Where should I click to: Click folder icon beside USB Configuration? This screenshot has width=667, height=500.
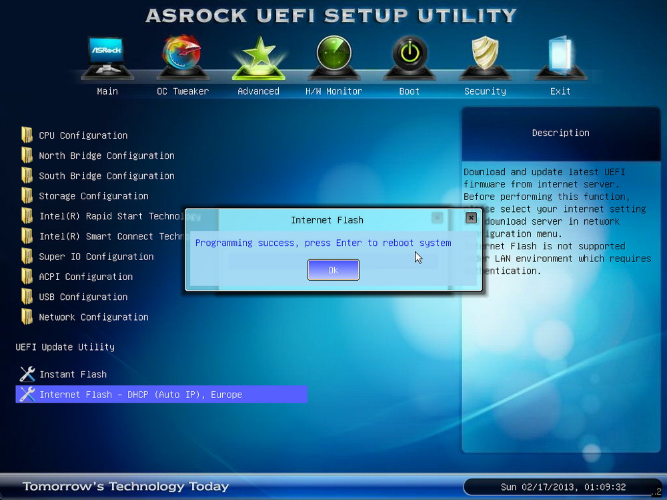[27, 297]
